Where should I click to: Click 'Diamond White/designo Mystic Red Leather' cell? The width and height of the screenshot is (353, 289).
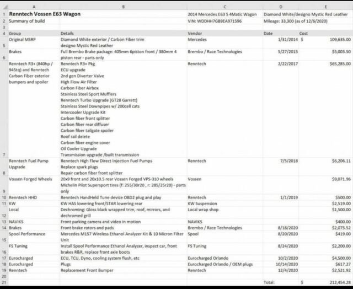[x=306, y=14]
